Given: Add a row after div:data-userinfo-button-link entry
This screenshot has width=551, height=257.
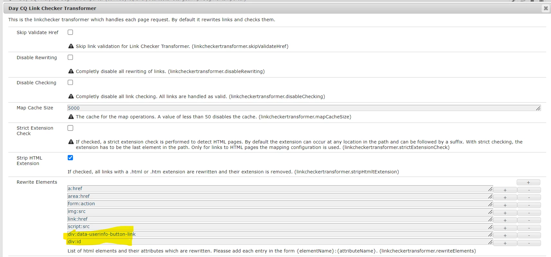Looking at the screenshot, I should pyautogui.click(x=505, y=235).
